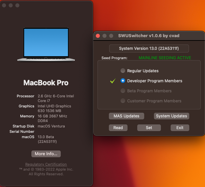Click the Serial Number label
205x187 pixels.
click(x=22, y=131)
